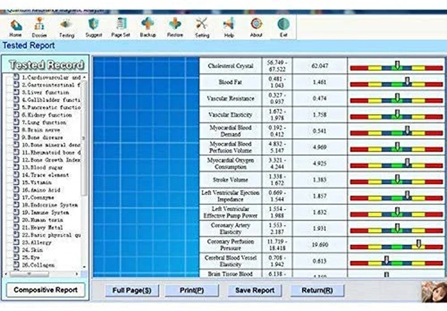Open the Setting toolbar icon
Screen dimensions: 447x311
point(202,27)
